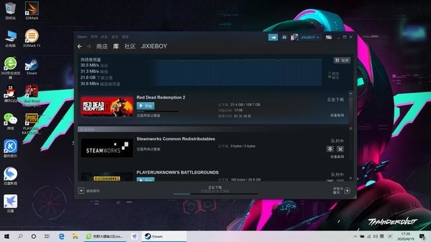Open the blue swirl desktop shortcut below Kugou music

coord(10,176)
